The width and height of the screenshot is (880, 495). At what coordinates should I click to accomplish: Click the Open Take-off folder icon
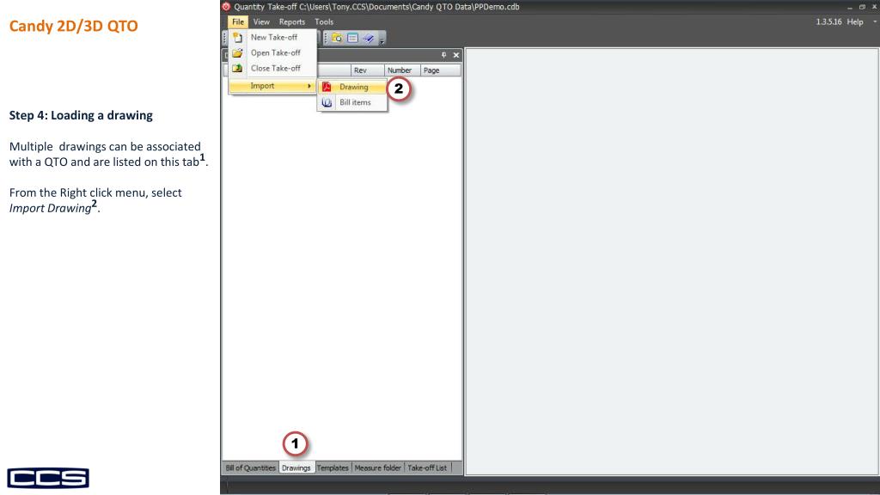coord(237,52)
